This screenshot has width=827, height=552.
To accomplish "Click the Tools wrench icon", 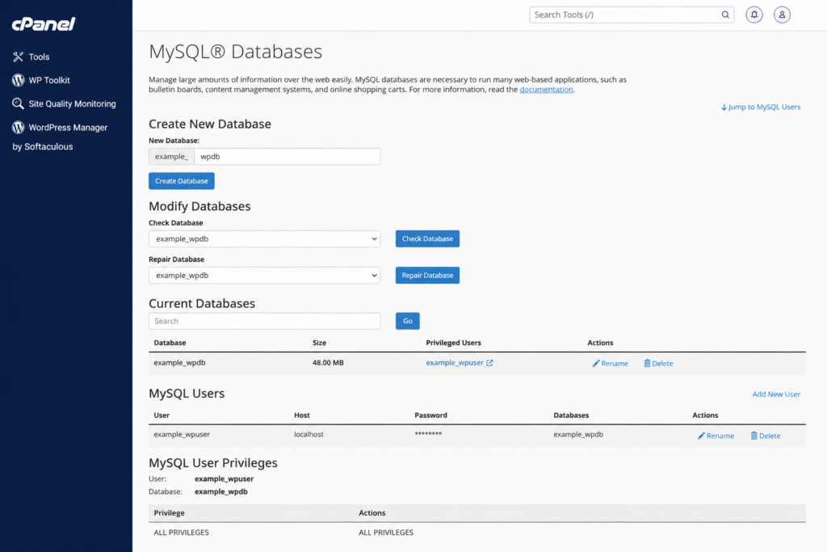I will 18,57.
